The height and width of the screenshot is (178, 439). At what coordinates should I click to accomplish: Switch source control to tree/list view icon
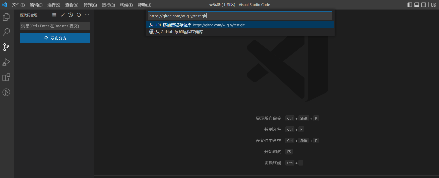[x=54, y=15]
